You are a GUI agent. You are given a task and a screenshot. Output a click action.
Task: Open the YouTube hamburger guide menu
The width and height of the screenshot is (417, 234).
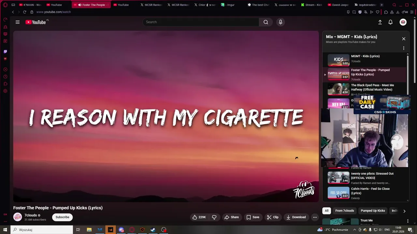pyautogui.click(x=18, y=22)
